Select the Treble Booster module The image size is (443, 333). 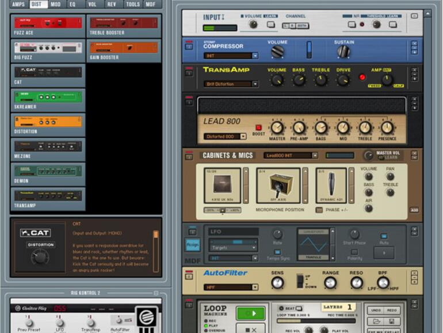124,26
